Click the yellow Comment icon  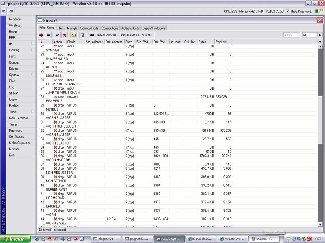click(x=74, y=35)
